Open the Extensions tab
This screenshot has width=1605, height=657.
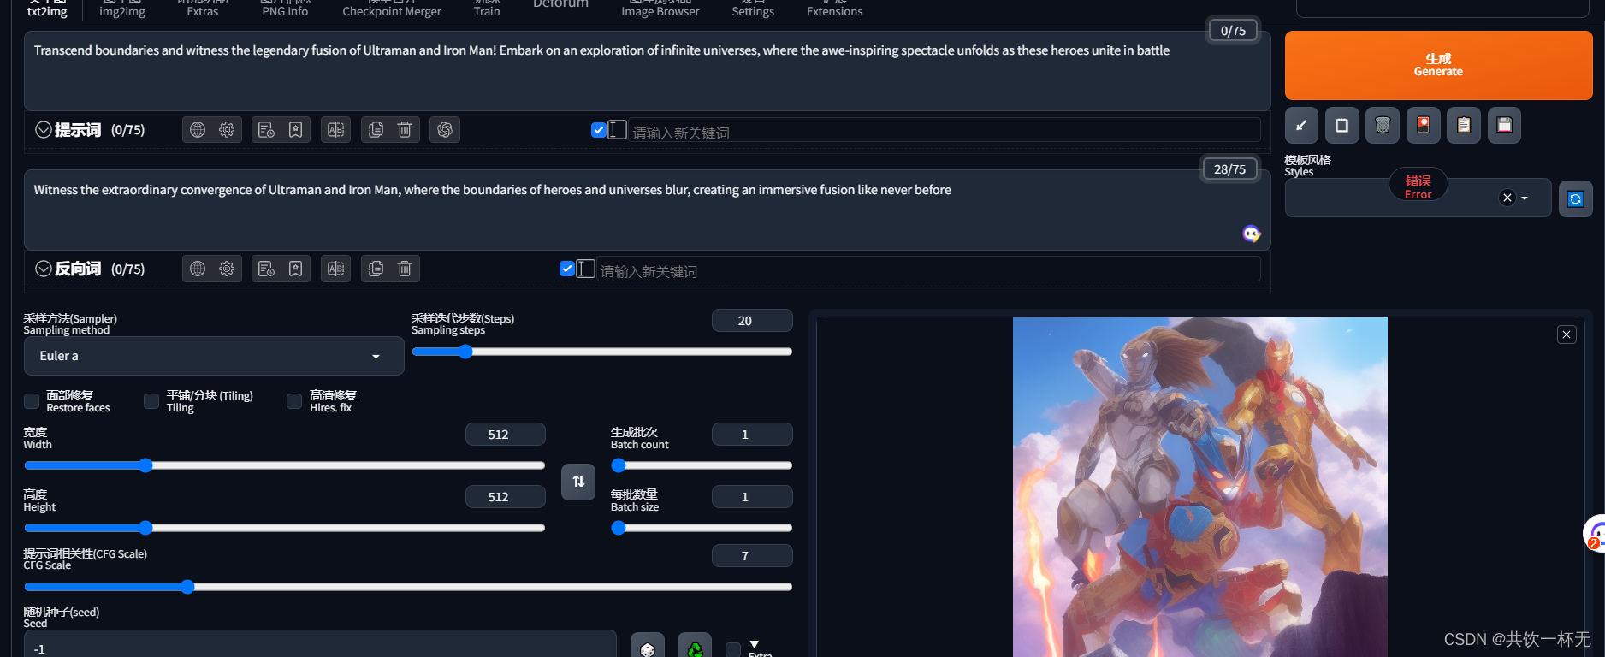coord(834,9)
